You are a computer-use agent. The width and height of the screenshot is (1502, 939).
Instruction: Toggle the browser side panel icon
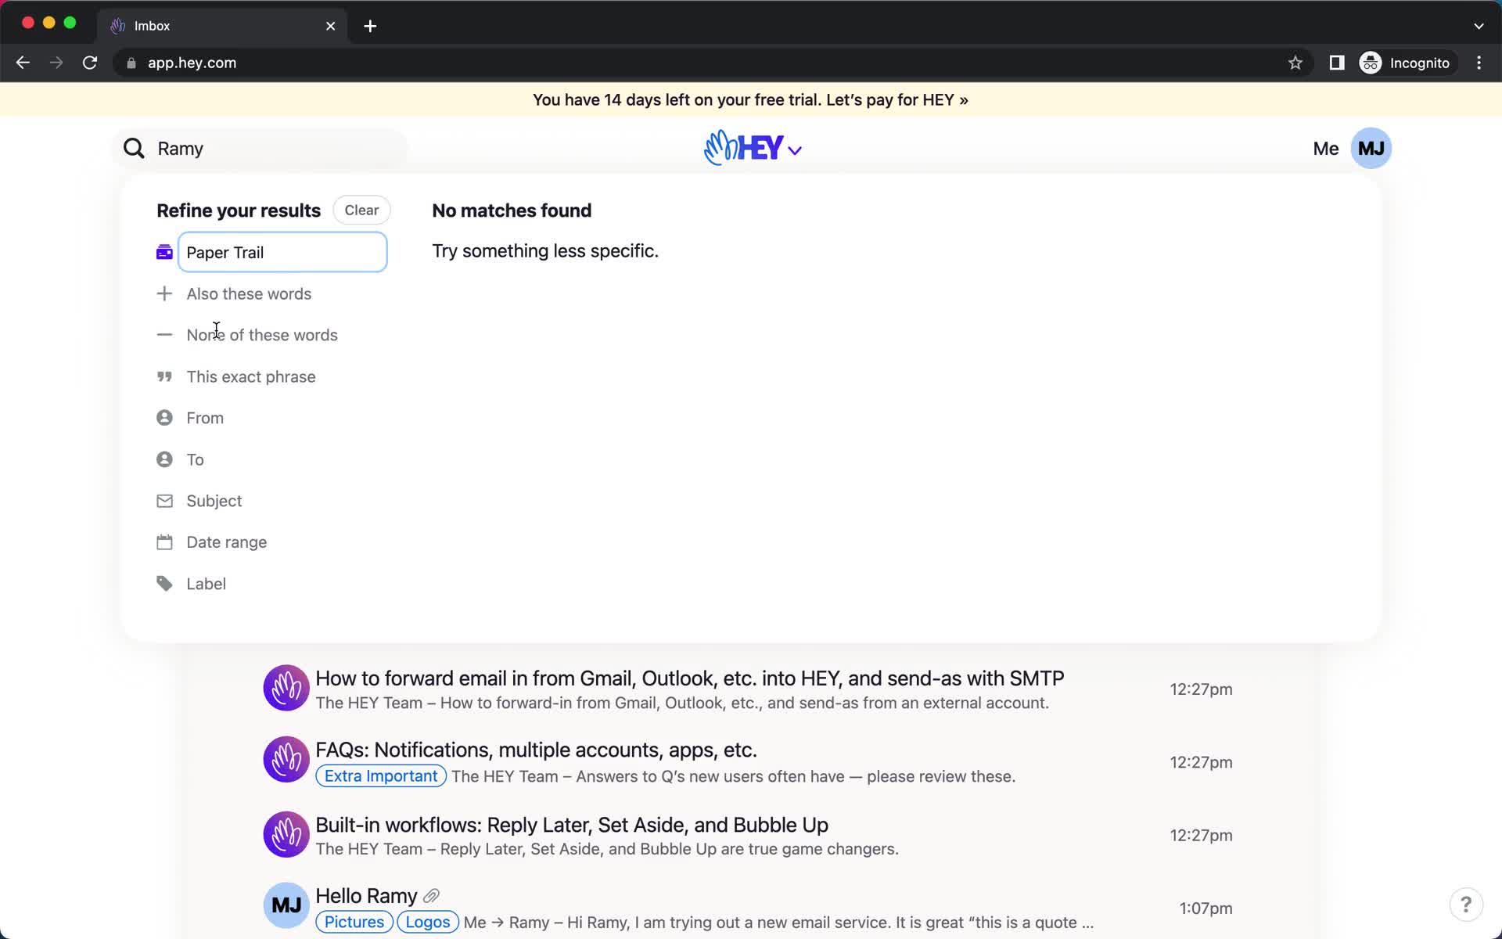1337,63
